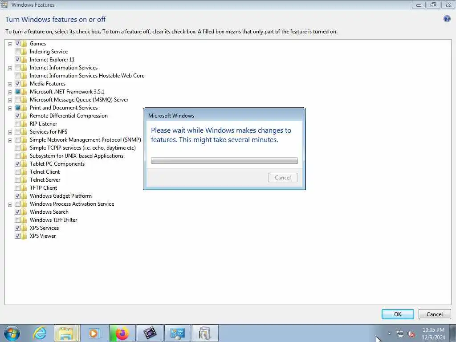Uncheck Windows Gadget Platform checkbox

point(17,196)
